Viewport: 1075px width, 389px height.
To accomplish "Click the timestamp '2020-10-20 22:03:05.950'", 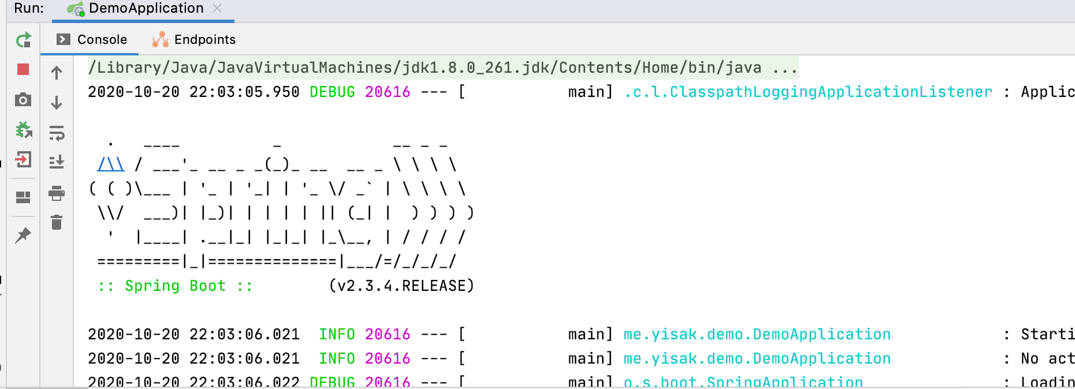I will click(x=194, y=92).
